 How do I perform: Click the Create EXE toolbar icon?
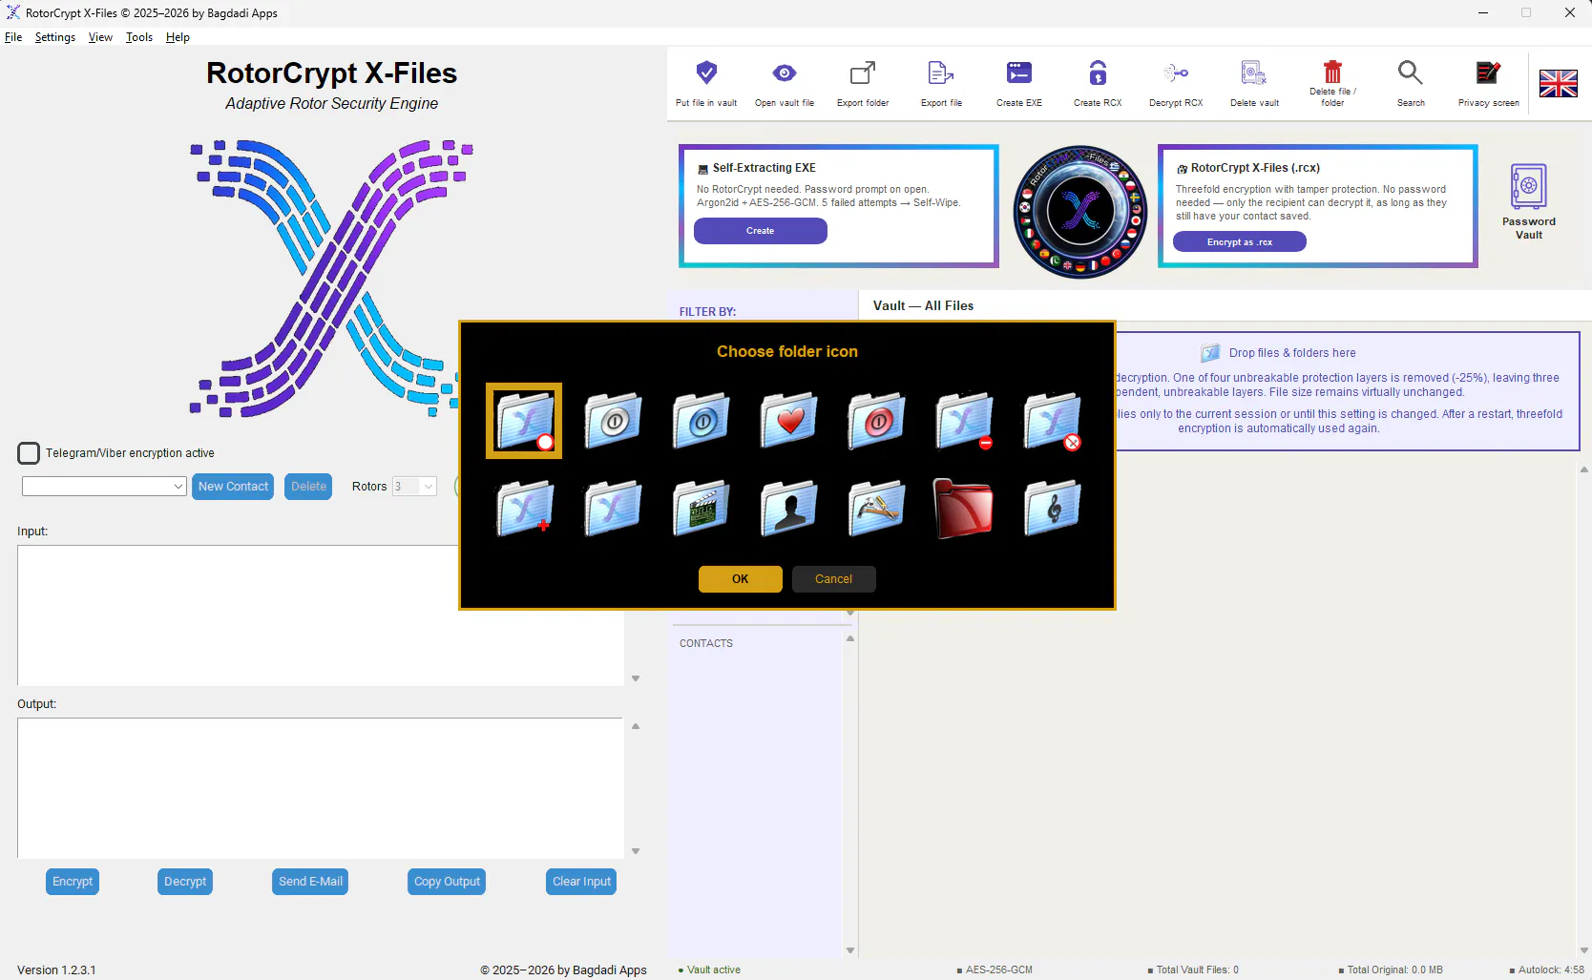(x=1019, y=73)
